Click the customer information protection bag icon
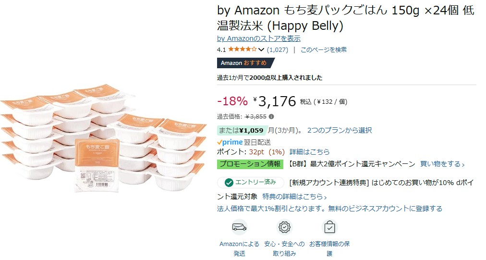The width and height of the screenshot is (486, 260). [329, 227]
